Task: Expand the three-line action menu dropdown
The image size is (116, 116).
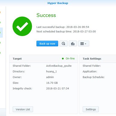Action: [84, 44]
